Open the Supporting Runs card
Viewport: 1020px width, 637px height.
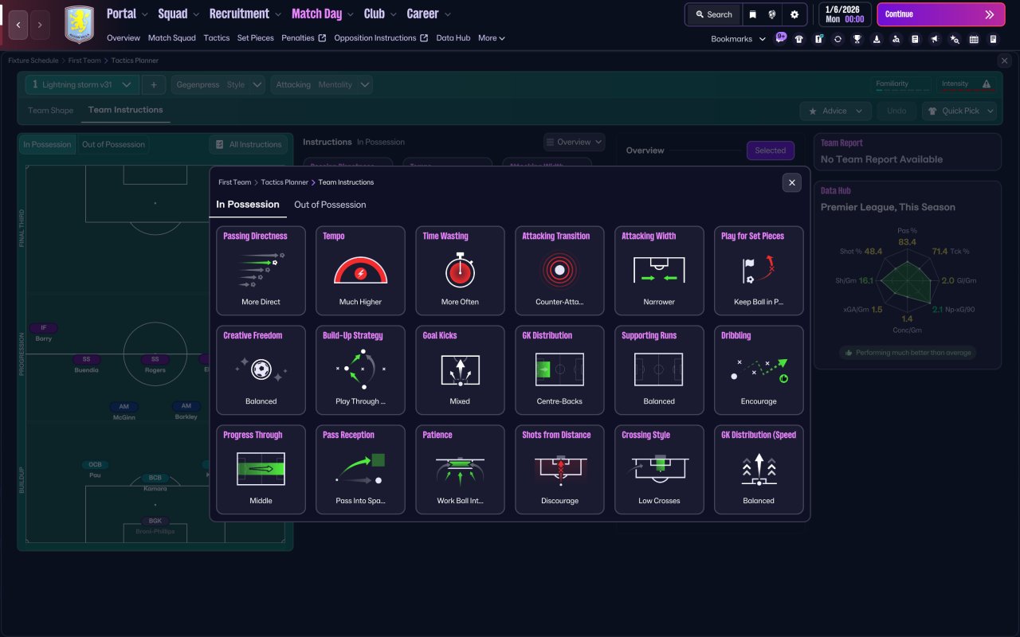(x=659, y=370)
